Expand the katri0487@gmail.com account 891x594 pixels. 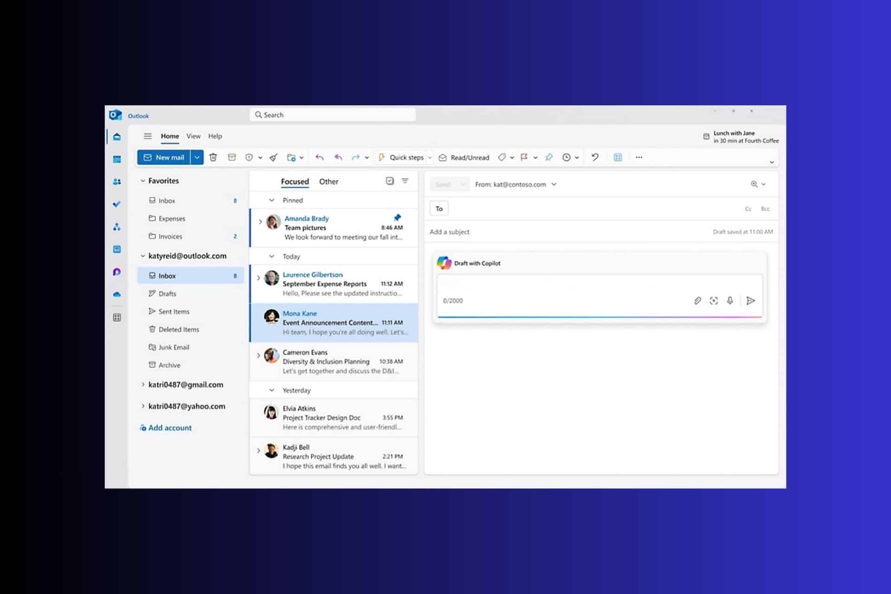pos(143,384)
